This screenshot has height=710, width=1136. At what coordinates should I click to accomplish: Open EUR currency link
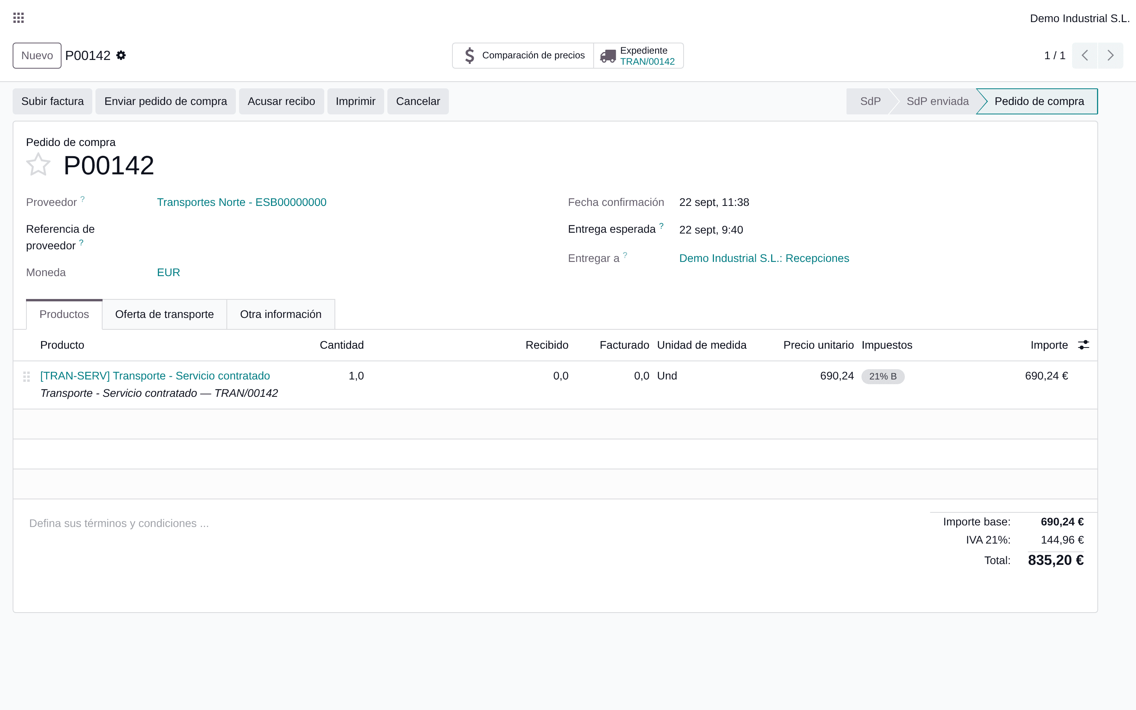(x=168, y=272)
